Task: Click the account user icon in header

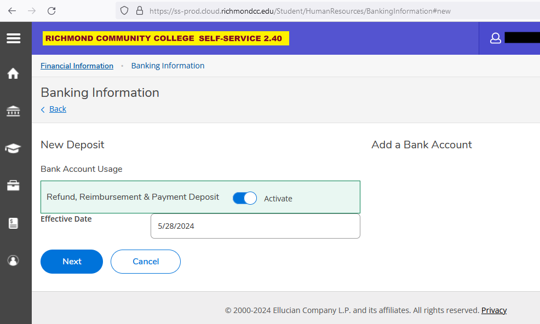Action: pos(496,38)
